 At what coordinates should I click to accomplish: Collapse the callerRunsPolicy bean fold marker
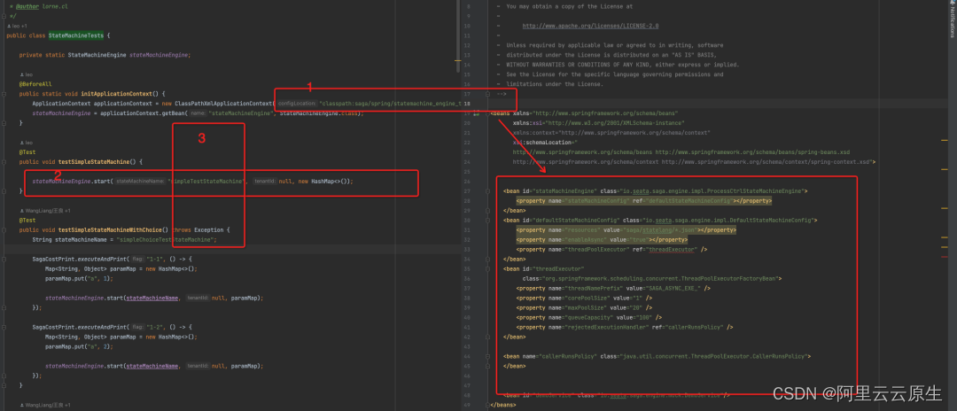coord(487,355)
